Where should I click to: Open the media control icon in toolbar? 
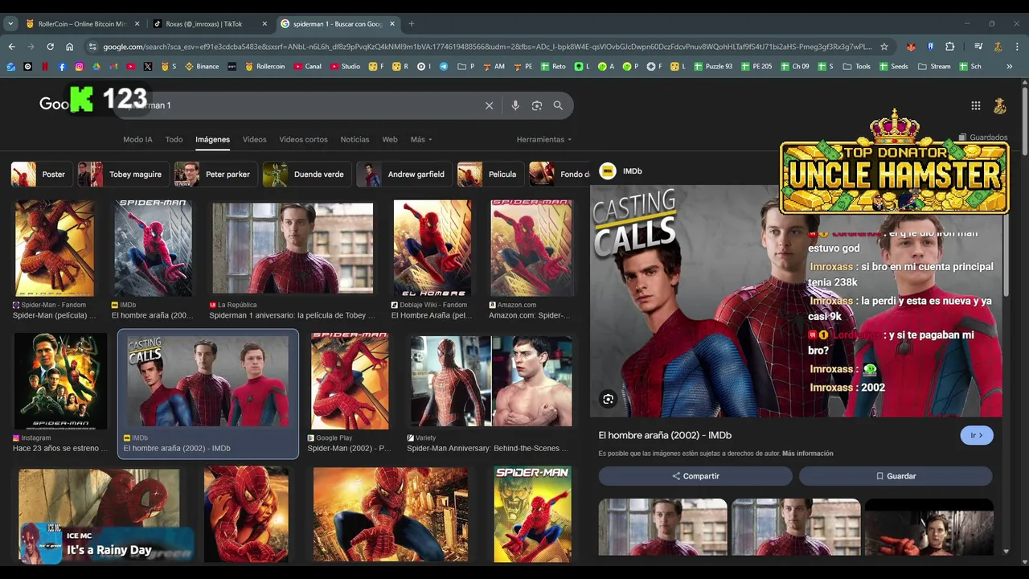(978, 47)
